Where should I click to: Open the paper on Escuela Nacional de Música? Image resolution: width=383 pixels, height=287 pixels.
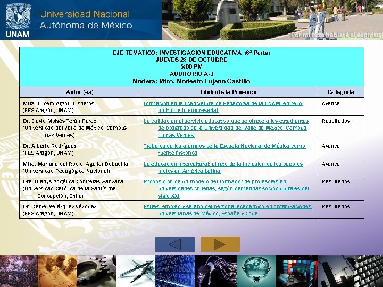[224, 149]
